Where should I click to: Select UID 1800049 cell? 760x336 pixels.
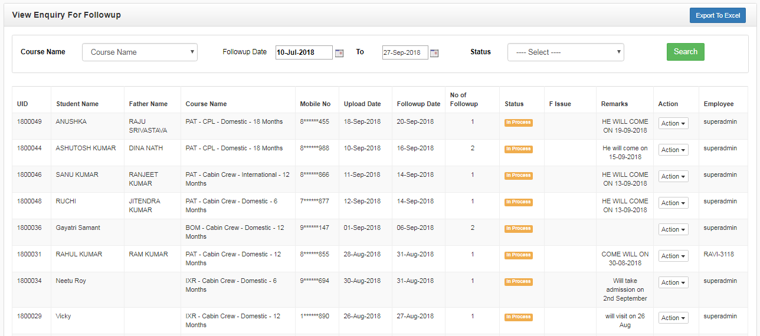[x=30, y=121]
